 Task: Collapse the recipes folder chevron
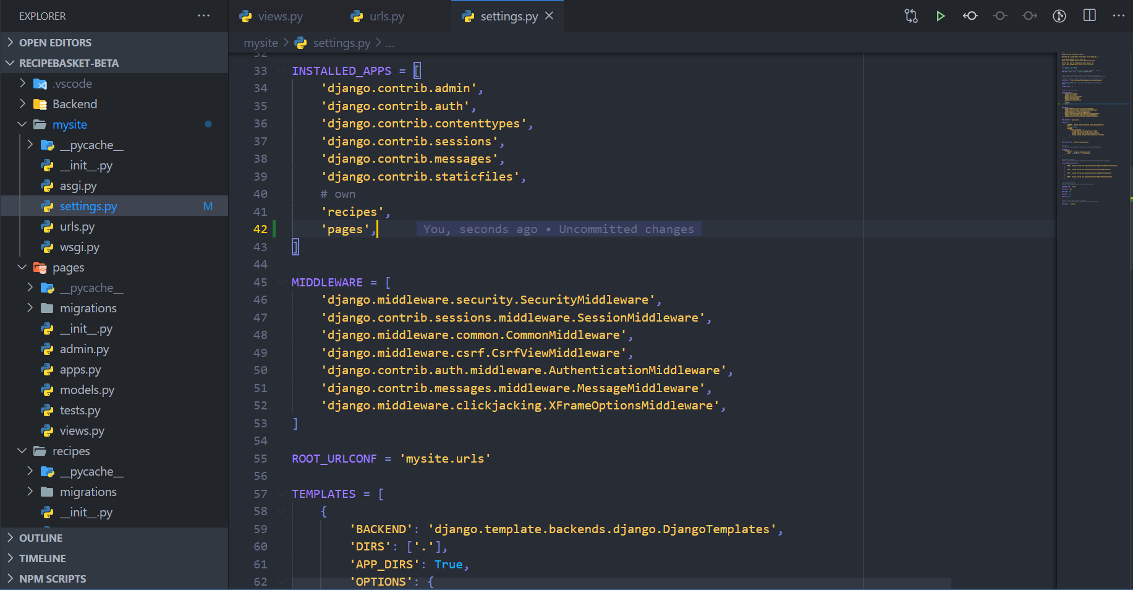pyautogui.click(x=23, y=450)
